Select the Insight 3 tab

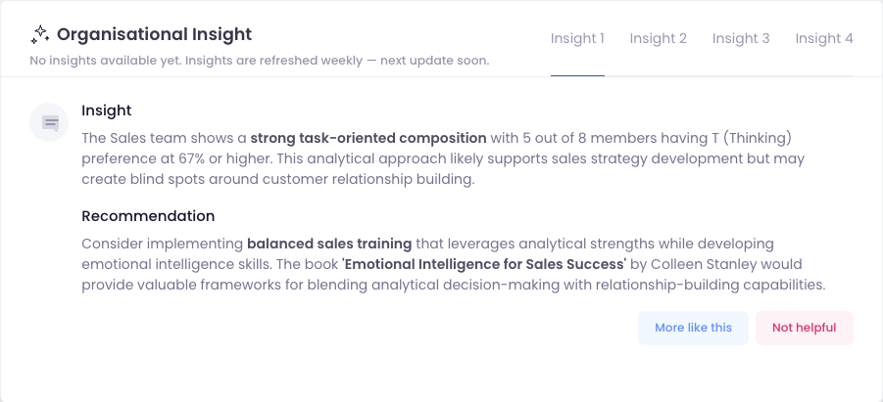click(741, 39)
